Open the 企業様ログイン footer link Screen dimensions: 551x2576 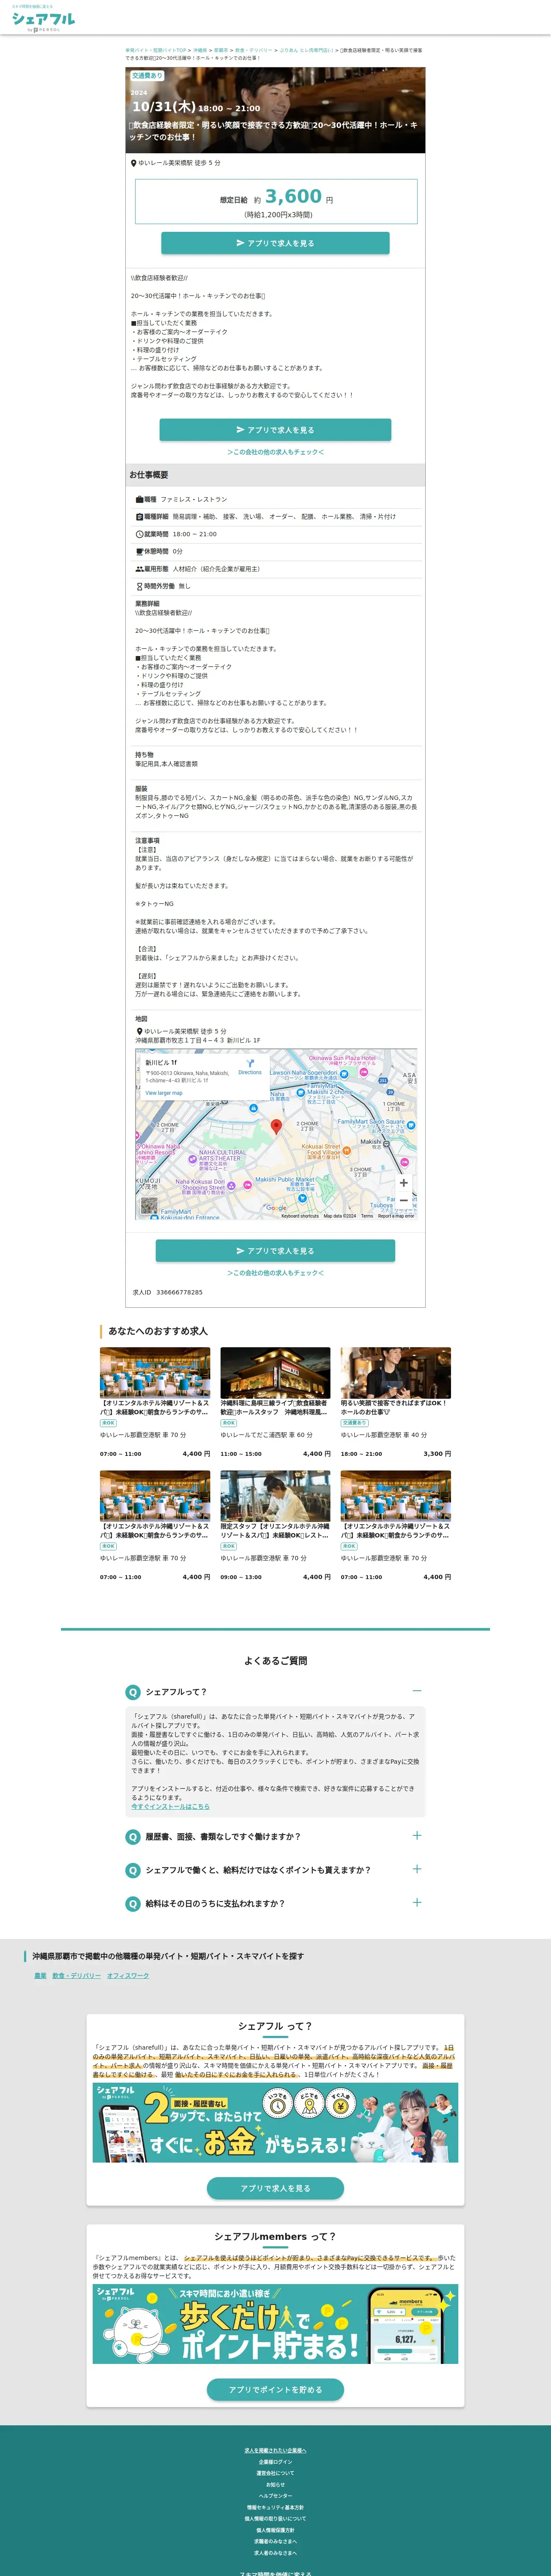click(275, 2462)
